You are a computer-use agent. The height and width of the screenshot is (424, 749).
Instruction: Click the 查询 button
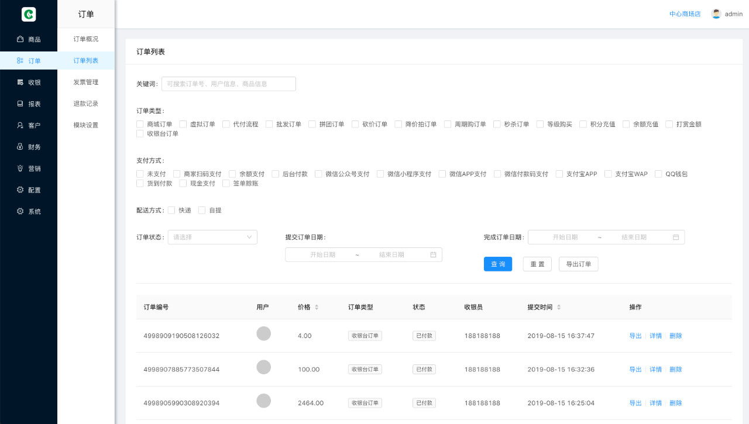(497, 264)
